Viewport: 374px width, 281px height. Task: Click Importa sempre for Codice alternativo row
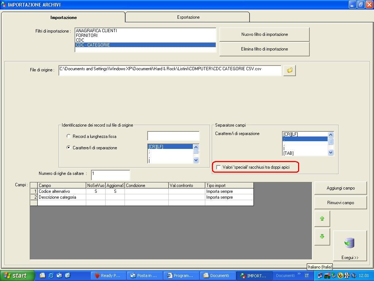[229, 191]
